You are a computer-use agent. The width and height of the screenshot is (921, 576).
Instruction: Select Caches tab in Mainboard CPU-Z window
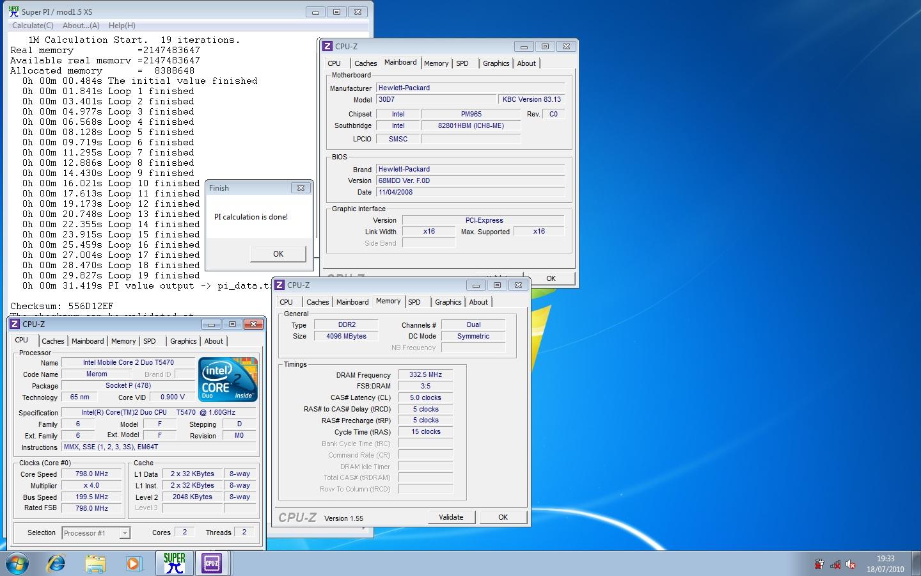click(x=365, y=63)
